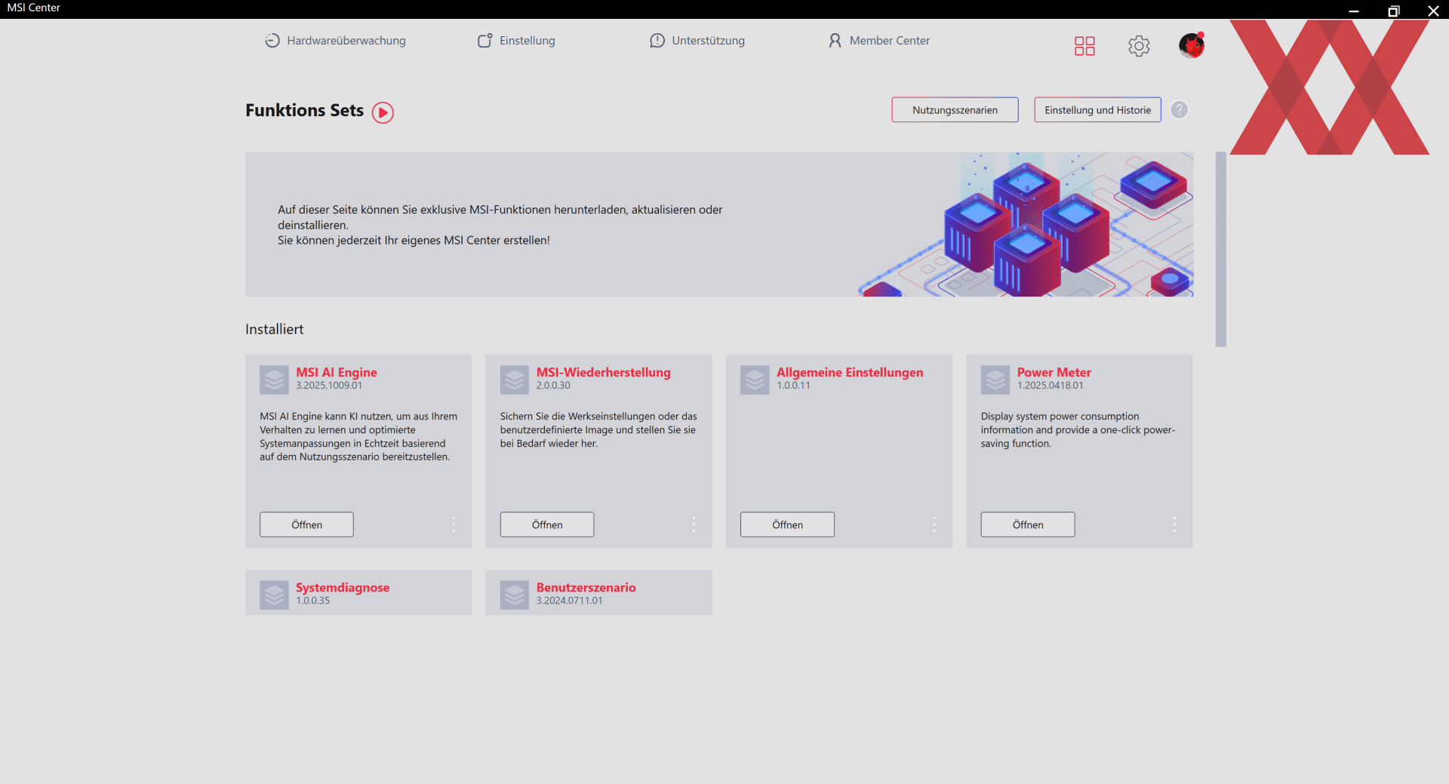This screenshot has width=1449, height=784.
Task: Switch to the Einstellung tab
Action: click(x=516, y=41)
